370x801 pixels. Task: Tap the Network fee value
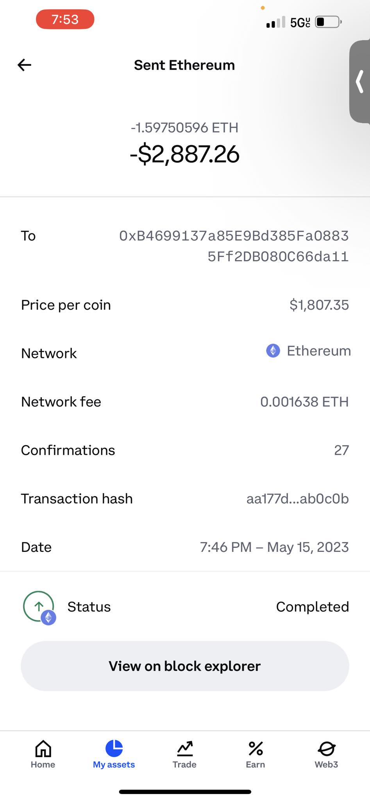pos(304,402)
